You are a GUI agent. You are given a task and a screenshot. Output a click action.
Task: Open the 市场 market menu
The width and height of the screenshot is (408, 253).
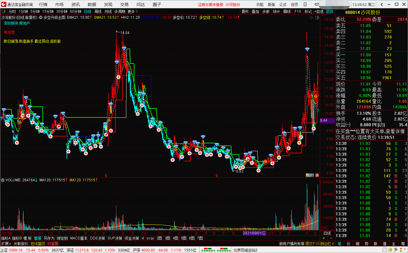59,5
